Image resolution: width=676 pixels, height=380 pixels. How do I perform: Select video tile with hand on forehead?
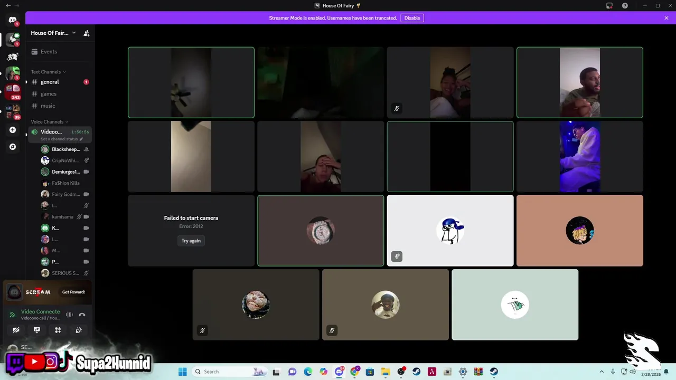click(x=321, y=157)
